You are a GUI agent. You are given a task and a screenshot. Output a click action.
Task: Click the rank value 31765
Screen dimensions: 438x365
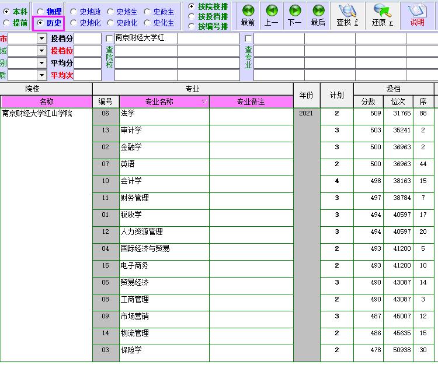tap(402, 113)
